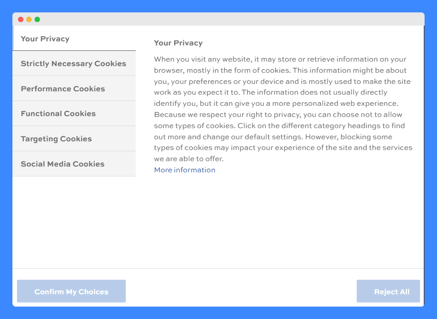Select Functional Cookies in the left menu
This screenshot has width=437, height=319.
pos(58,113)
